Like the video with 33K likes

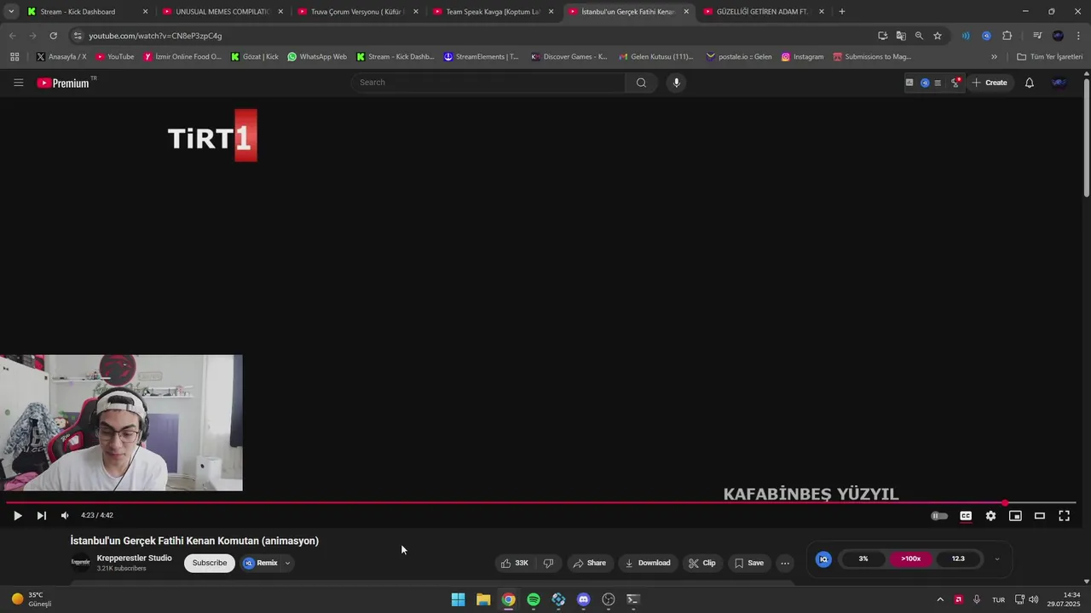click(x=514, y=563)
